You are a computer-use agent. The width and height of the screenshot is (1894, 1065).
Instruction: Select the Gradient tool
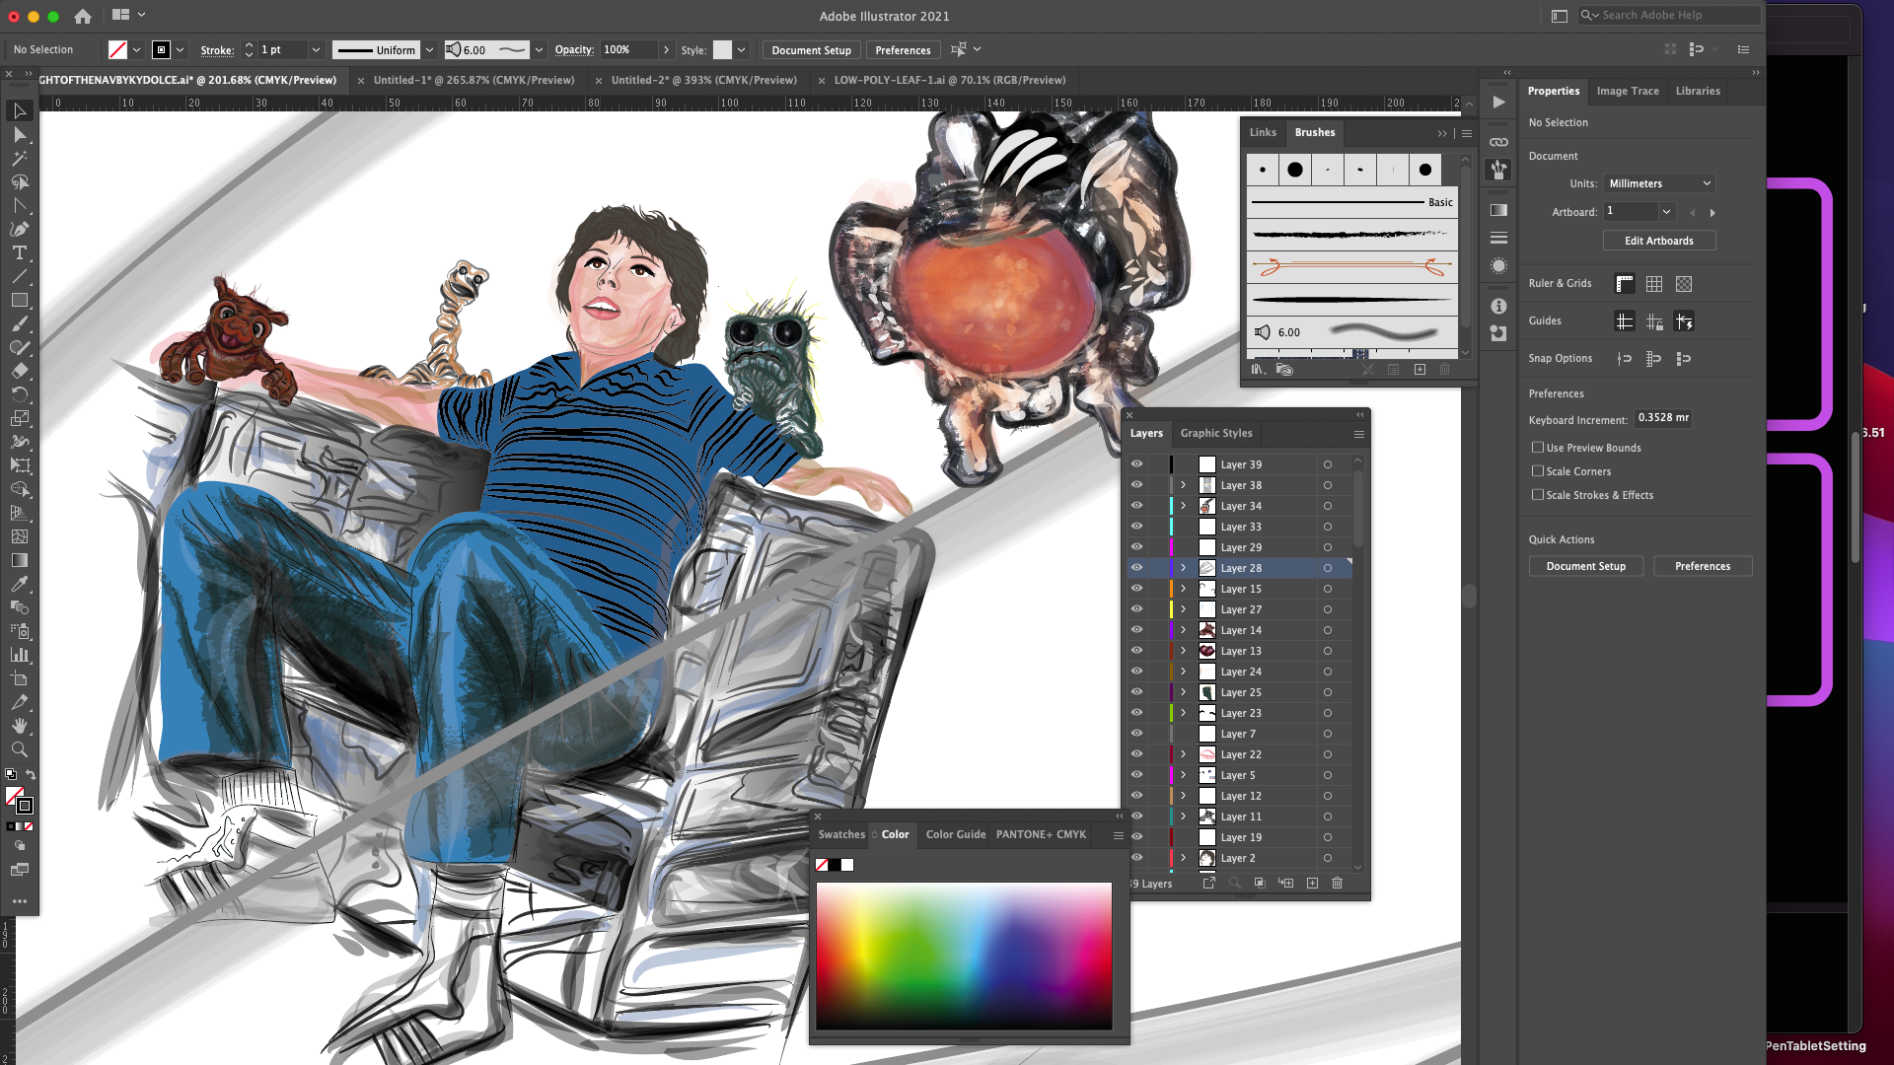(19, 560)
